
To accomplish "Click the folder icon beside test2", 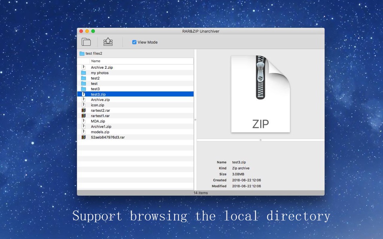I will (x=83, y=78).
